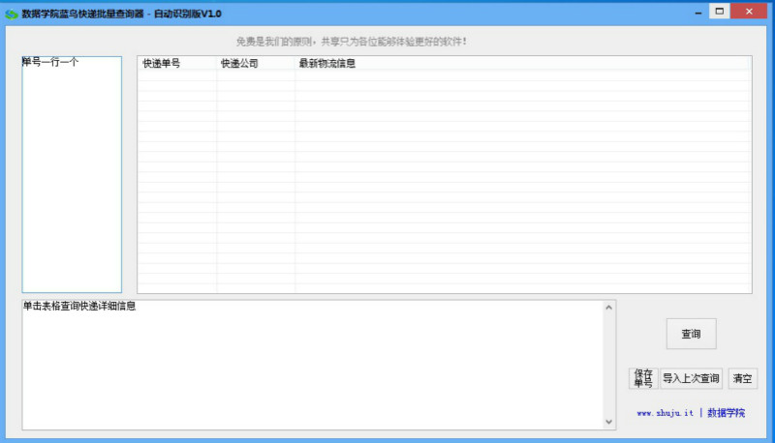Maximize the application window

pyautogui.click(x=719, y=12)
